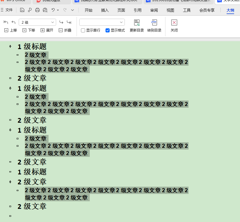Select the fourth 1 级标题 heading text
The height and width of the screenshot is (222, 240).
pyautogui.click(x=32, y=172)
